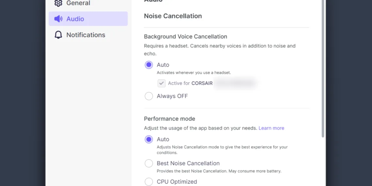Image resolution: width=372 pixels, height=186 pixels.
Task: Click the Notifications bell icon
Action: click(x=58, y=35)
